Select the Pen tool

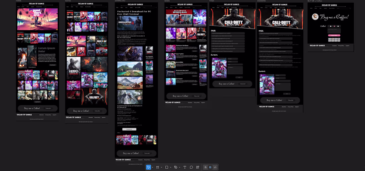[x=176, y=167]
